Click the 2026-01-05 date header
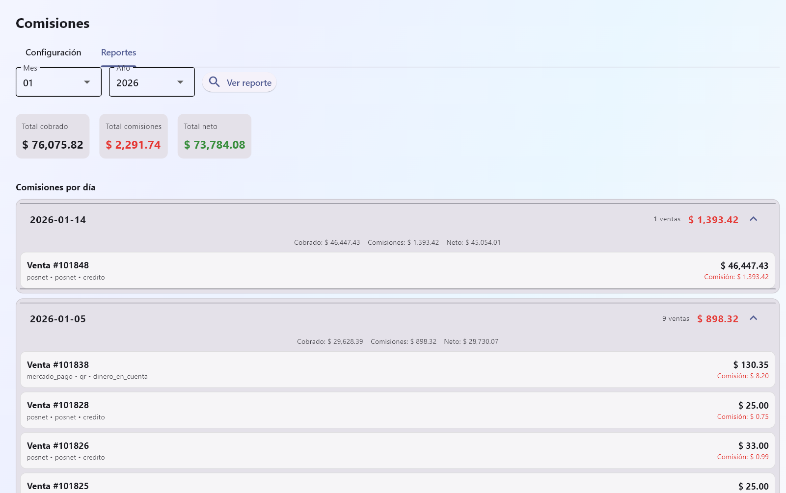 point(58,319)
